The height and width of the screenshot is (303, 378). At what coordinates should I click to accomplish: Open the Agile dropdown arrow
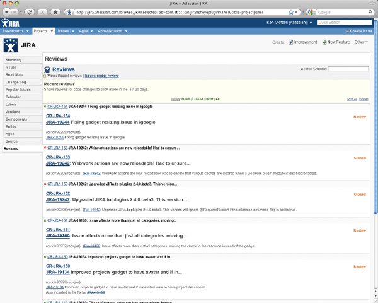coord(91,31)
